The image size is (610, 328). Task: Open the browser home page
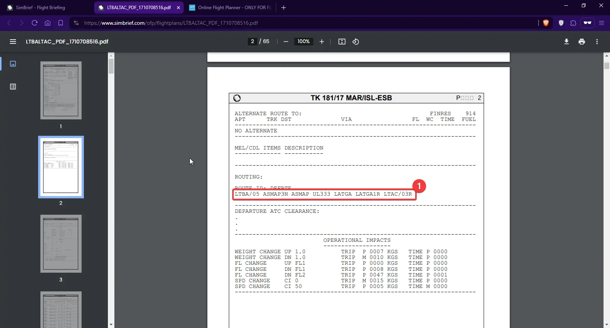tap(48, 23)
